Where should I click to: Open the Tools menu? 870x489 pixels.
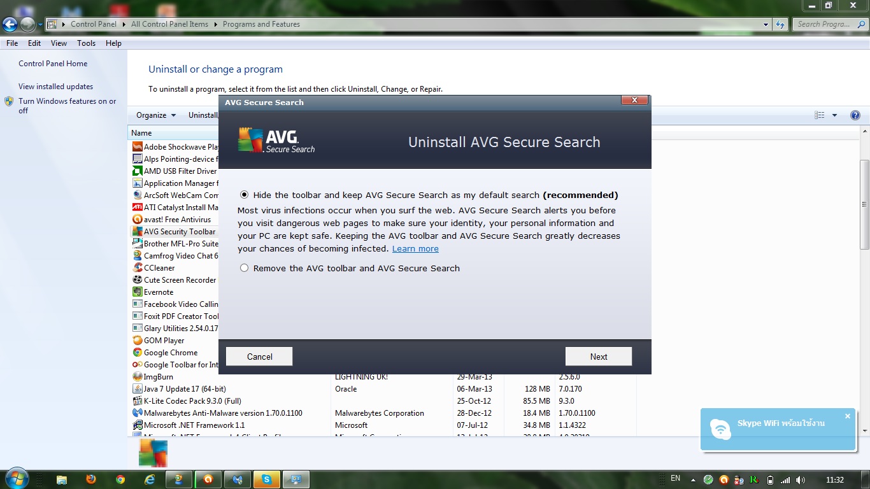pyautogui.click(x=87, y=43)
